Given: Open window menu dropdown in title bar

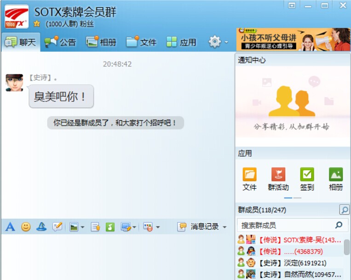Looking at the screenshot, I should [x=292, y=6].
